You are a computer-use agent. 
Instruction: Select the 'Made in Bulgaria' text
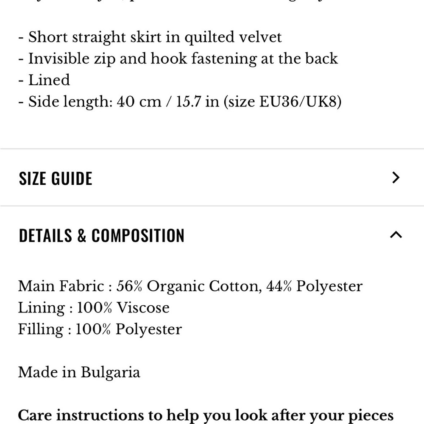coord(79,372)
